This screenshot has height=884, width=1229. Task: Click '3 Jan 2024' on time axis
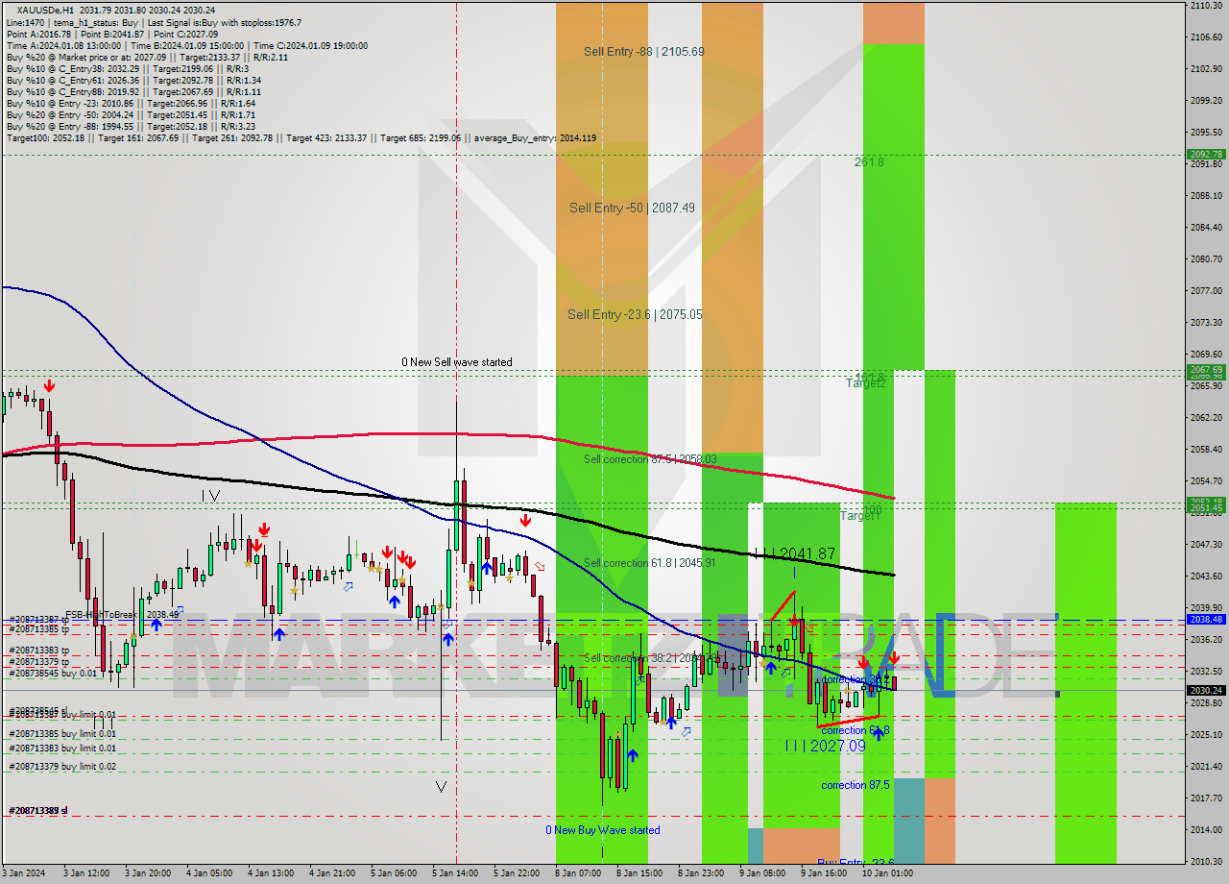[23, 873]
